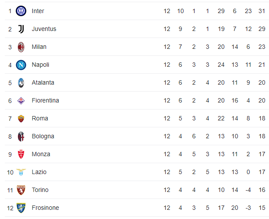Select the Roma club crest
This screenshot has height=219, width=269.
point(21,119)
